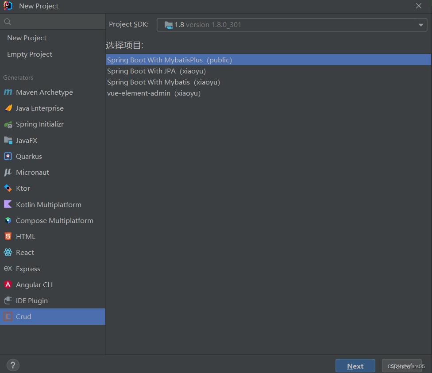
Task: Click the Quarkus generator icon
Action: [x=8, y=156]
